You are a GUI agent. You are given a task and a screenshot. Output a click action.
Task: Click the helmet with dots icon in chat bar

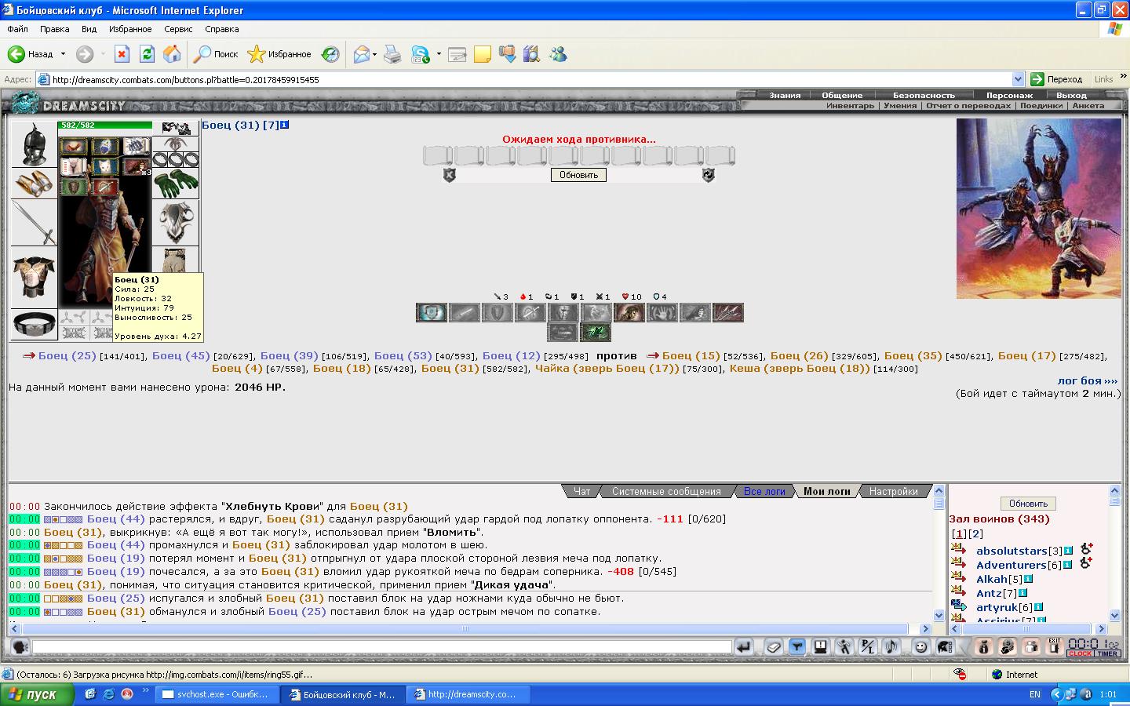click(945, 647)
